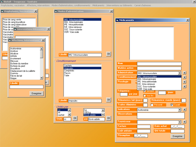Click OK next to the Ampoules libellé
196x147 pixels.
click(108, 100)
